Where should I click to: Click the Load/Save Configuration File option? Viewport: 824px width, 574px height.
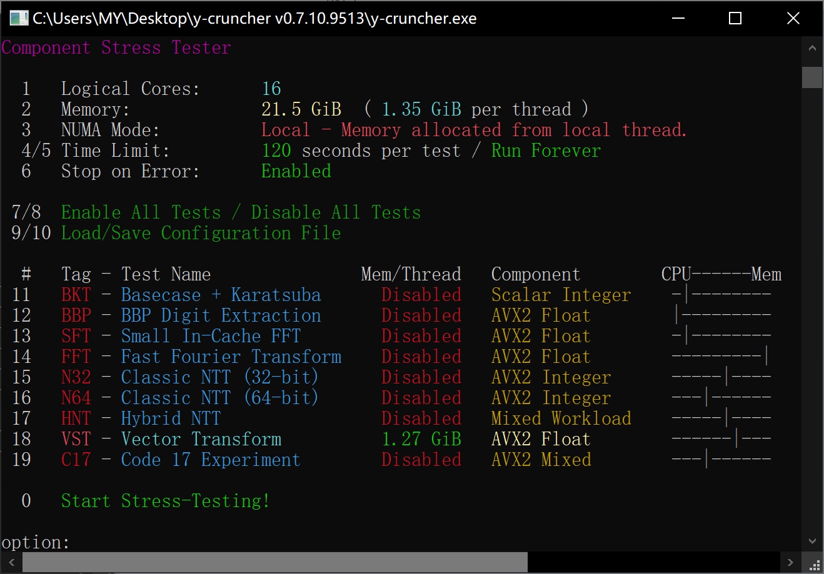[x=201, y=233]
